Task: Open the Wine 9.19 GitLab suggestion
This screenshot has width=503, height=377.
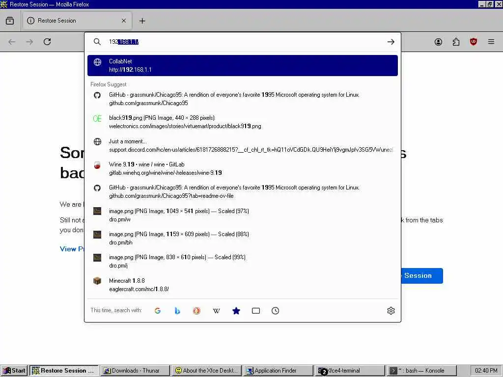Action: [x=243, y=168]
